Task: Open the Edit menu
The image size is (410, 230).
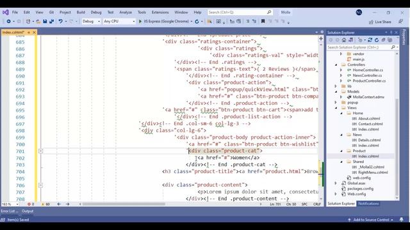Action: click(x=27, y=12)
